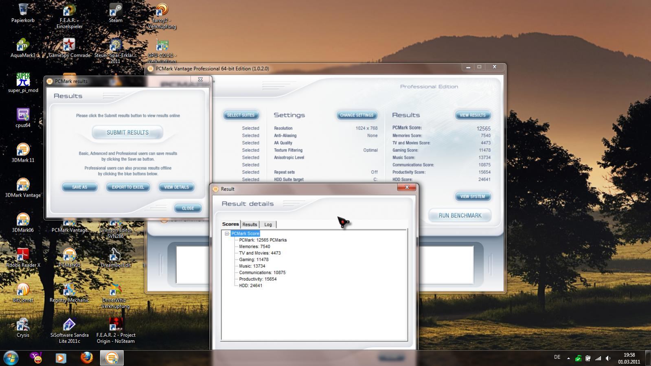651x366 pixels.
Task: Close the Result details window
Action: (406, 187)
